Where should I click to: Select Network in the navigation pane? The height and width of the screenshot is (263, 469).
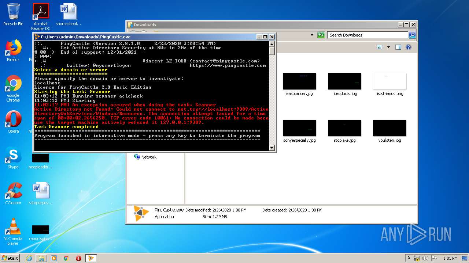coord(145,157)
